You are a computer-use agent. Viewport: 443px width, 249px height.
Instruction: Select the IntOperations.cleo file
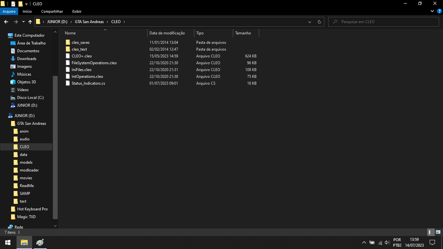tap(87, 76)
